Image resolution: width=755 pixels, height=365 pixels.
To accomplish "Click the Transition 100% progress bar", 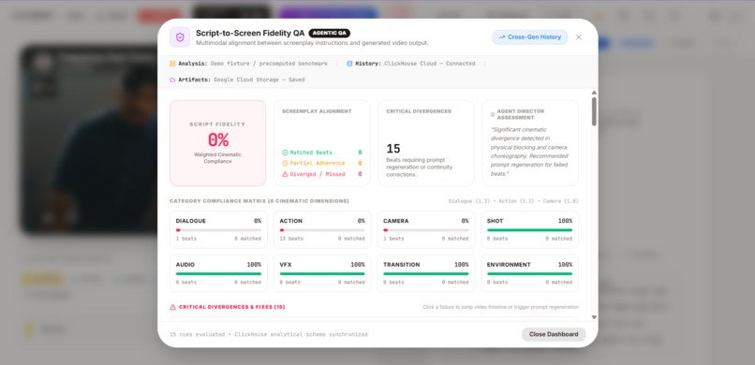I will (425, 274).
